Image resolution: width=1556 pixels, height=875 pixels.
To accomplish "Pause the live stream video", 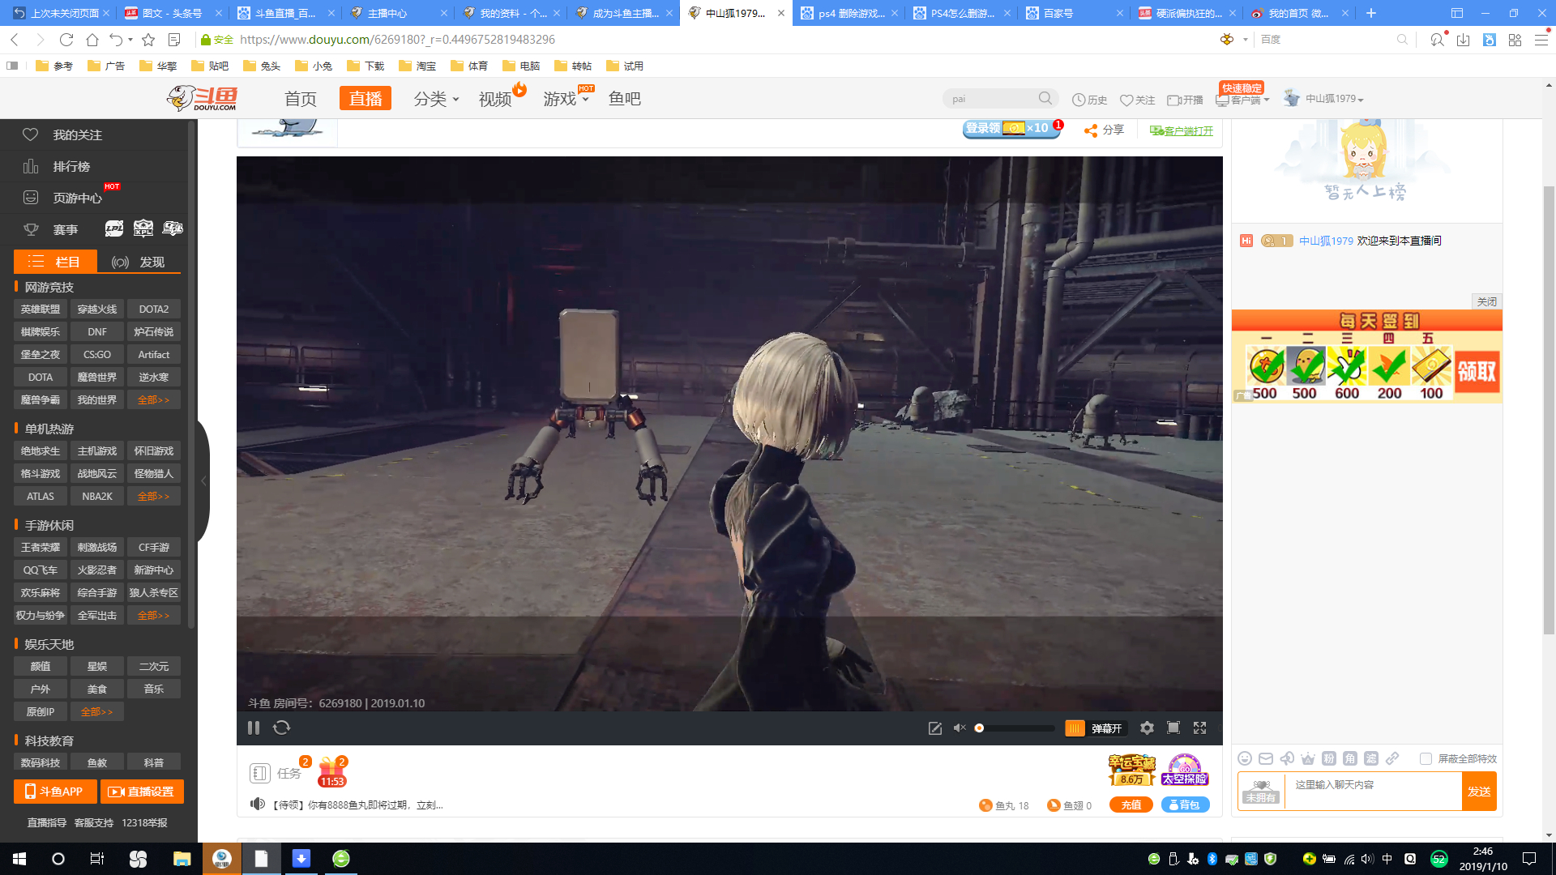I will pyautogui.click(x=254, y=728).
